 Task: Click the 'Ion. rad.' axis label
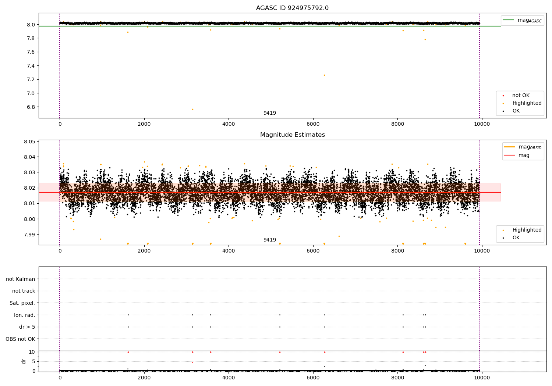(x=25, y=315)
